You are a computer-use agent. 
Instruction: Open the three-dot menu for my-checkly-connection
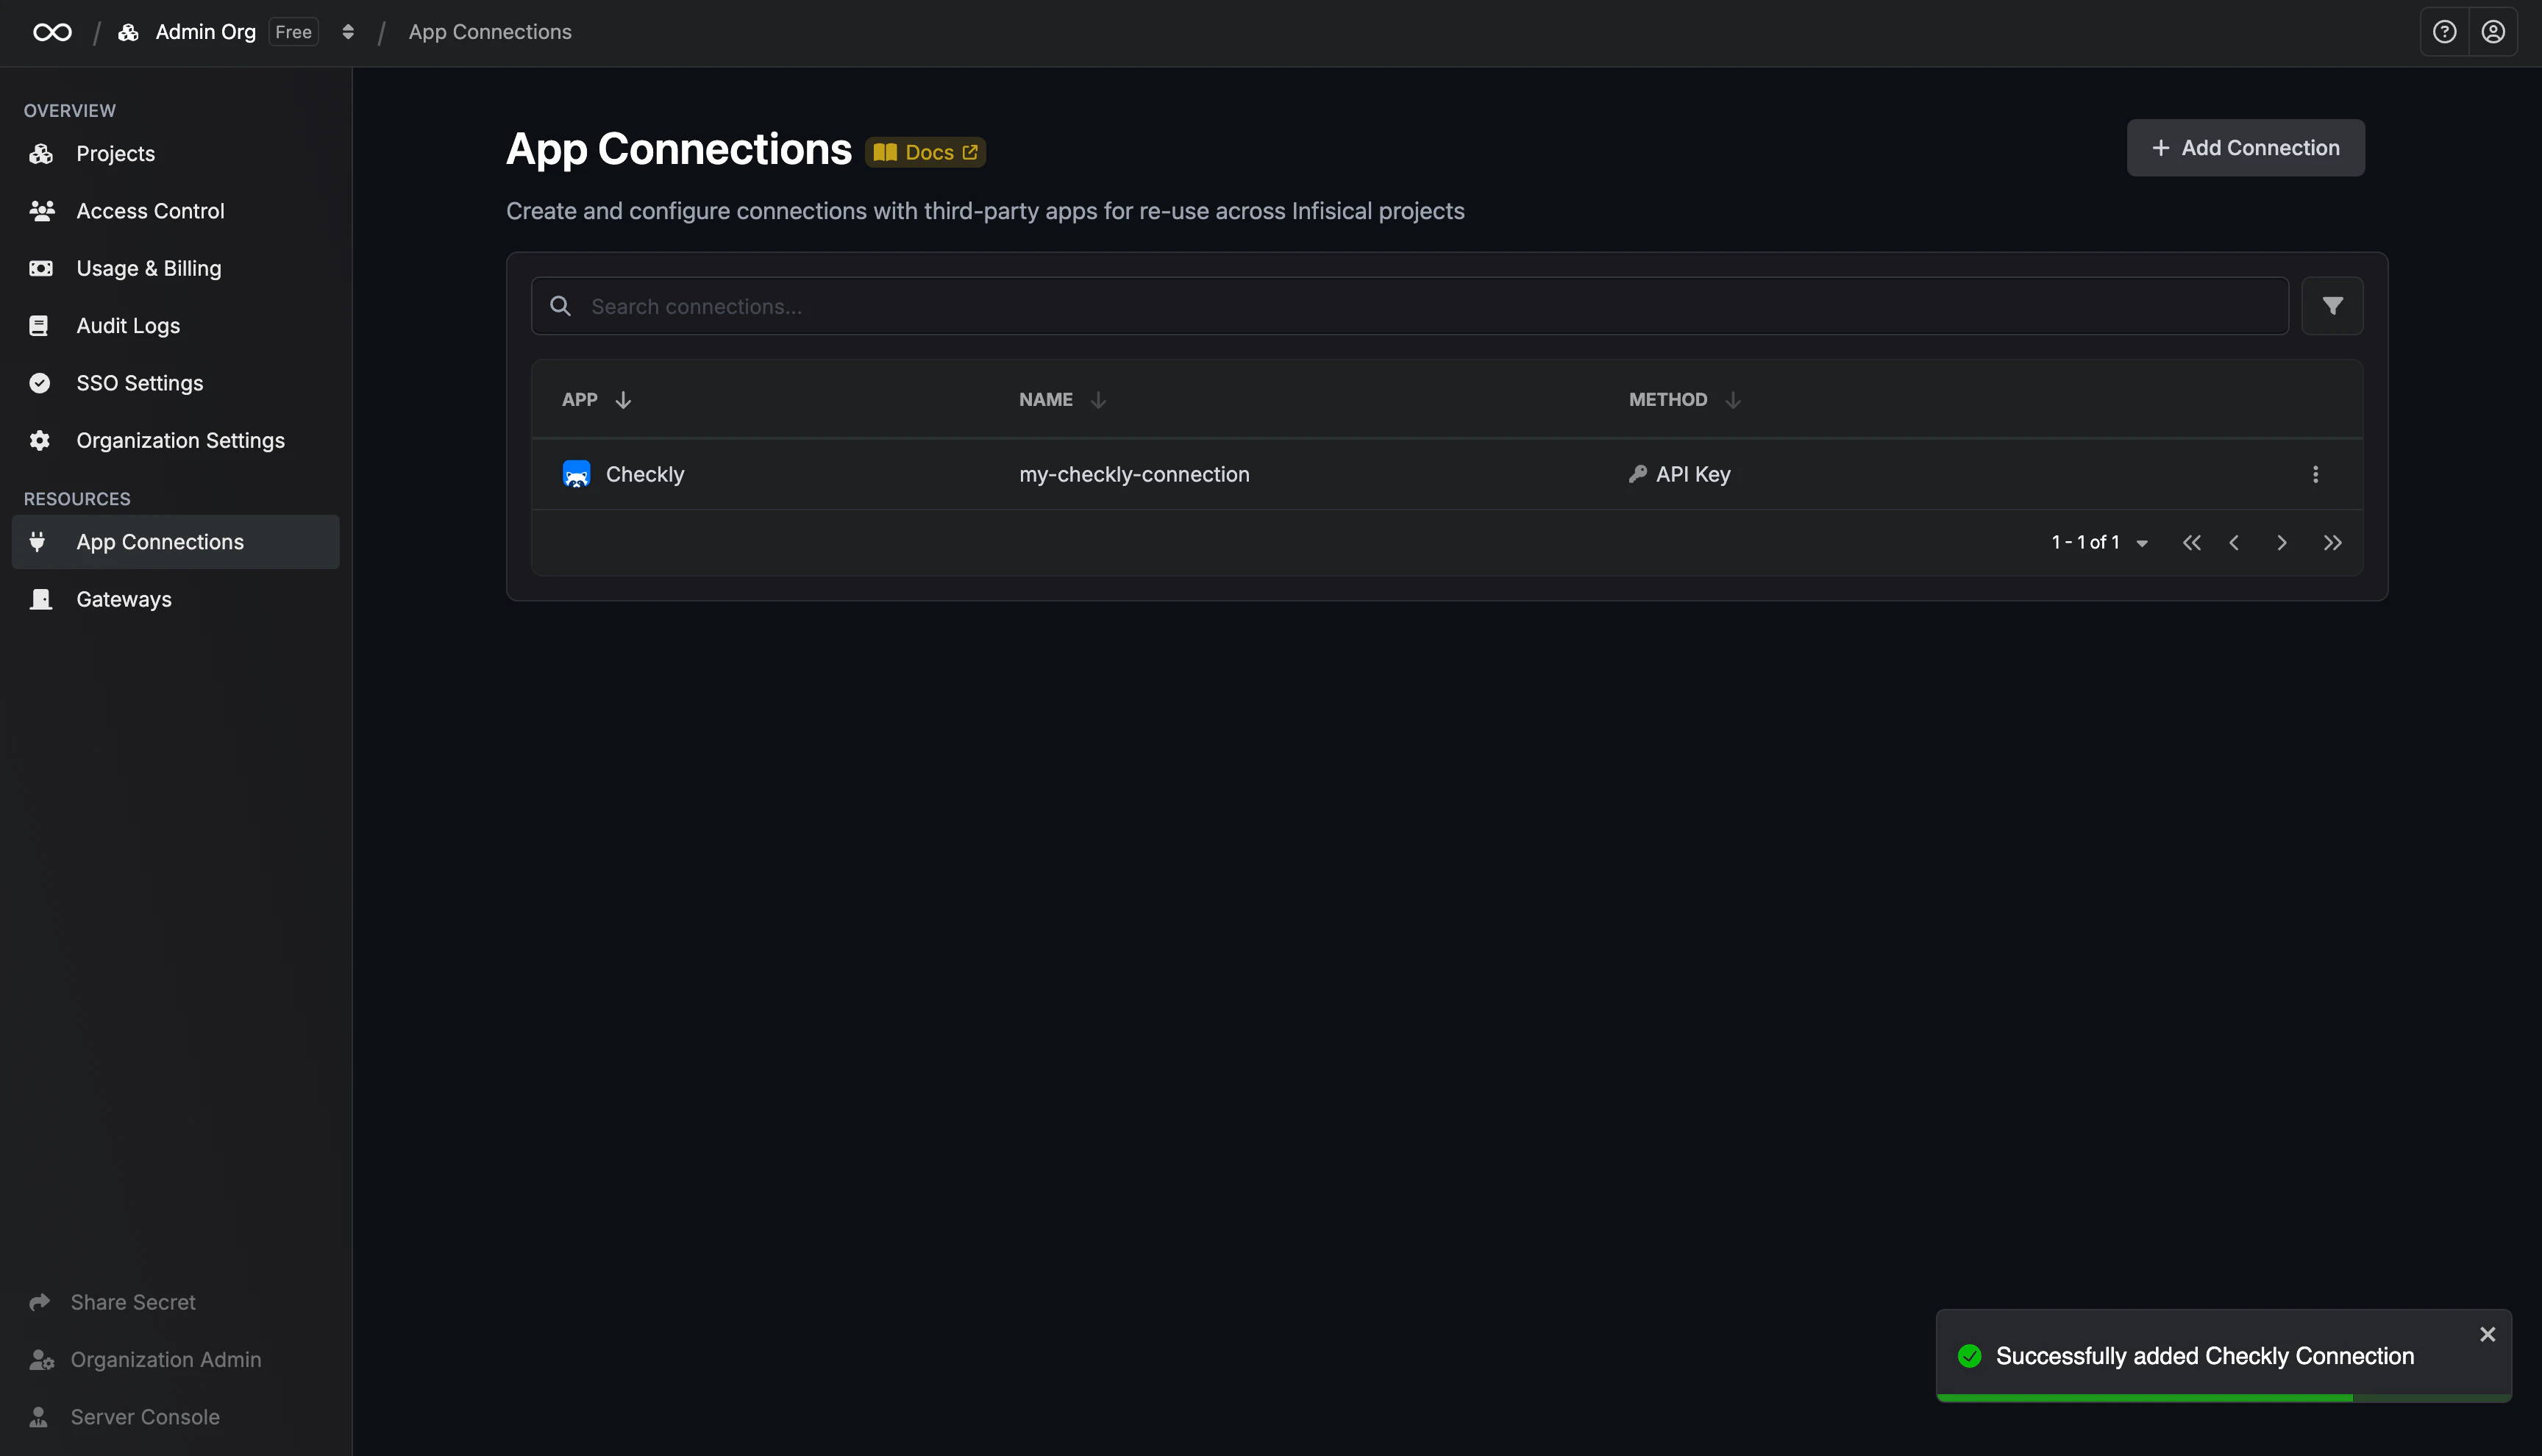pos(2315,474)
